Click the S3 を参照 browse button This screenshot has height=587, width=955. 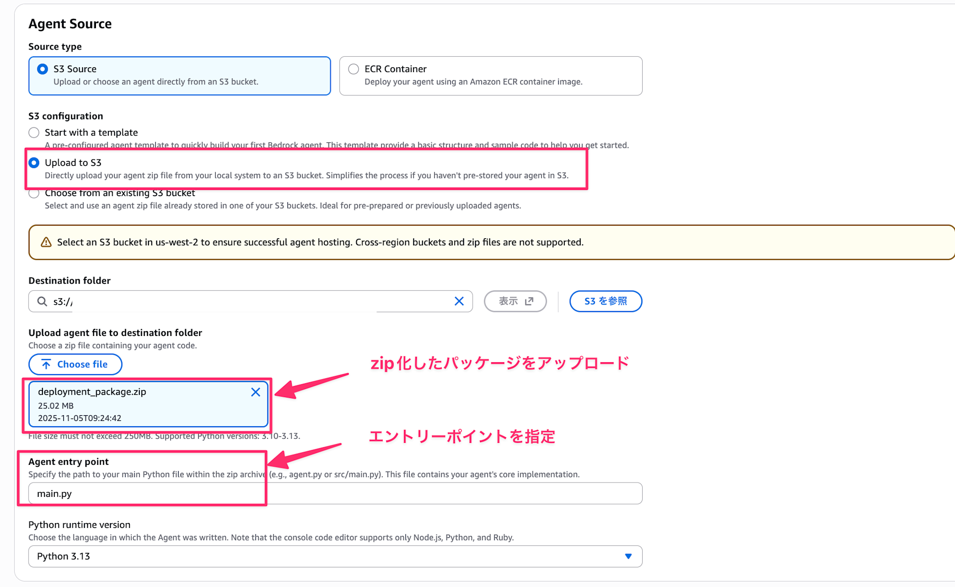[605, 301]
